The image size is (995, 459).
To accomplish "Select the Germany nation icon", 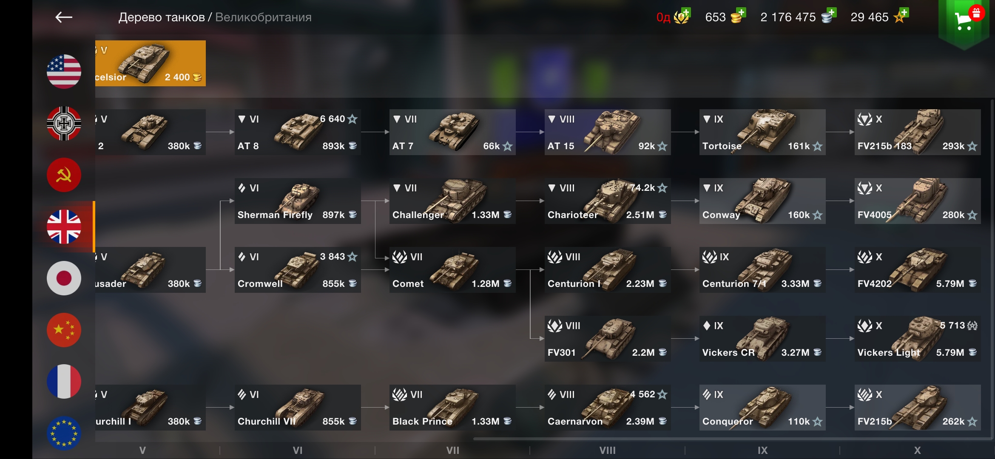I will 64,123.
